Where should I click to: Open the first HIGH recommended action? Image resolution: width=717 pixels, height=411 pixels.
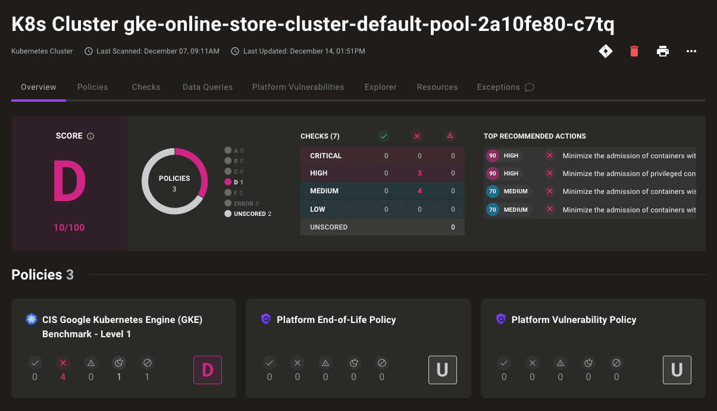click(x=628, y=156)
